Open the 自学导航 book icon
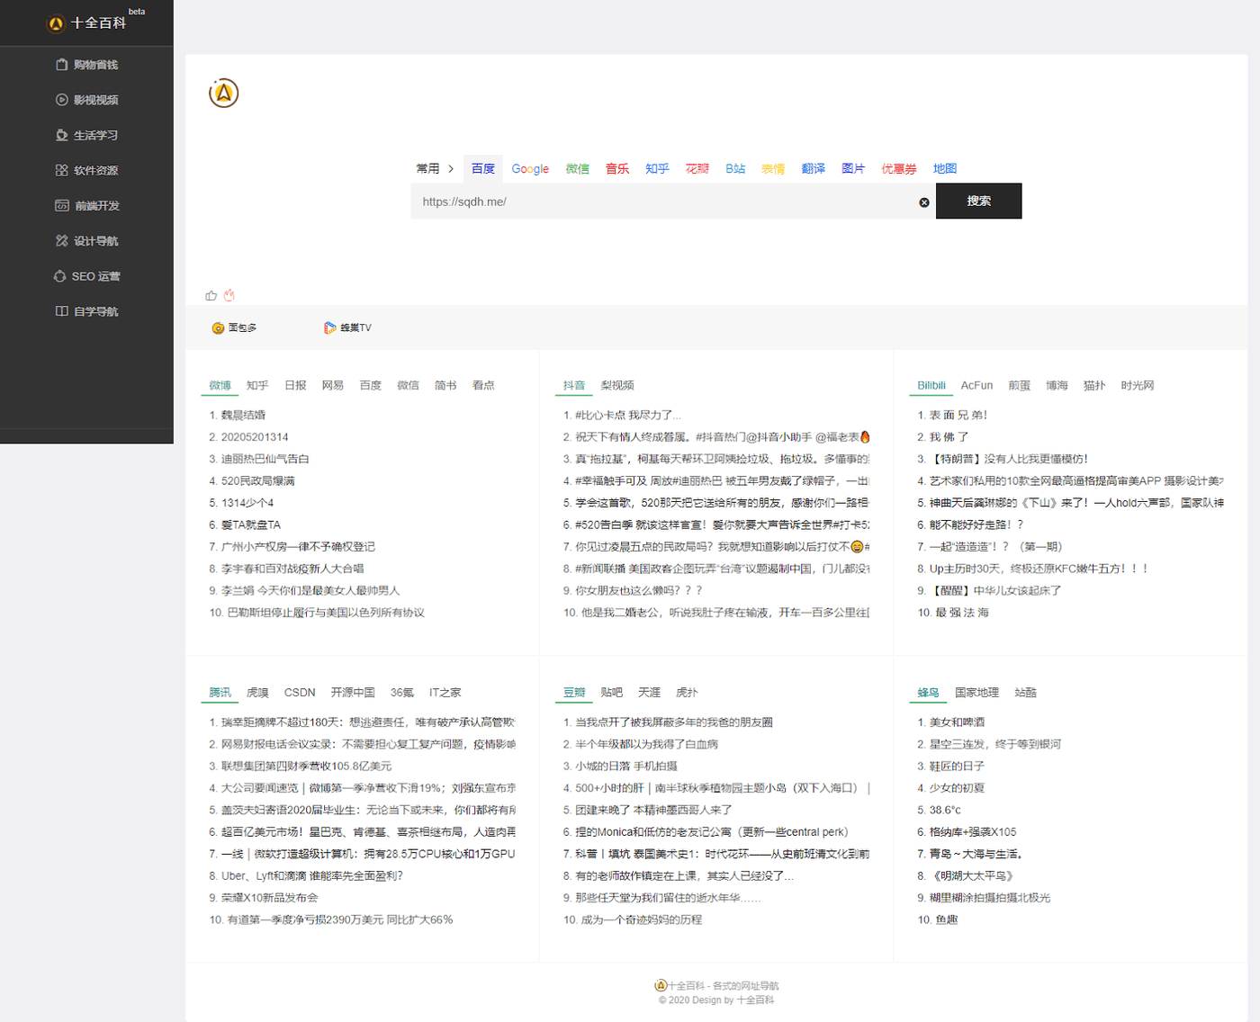This screenshot has height=1022, width=1260. tap(62, 311)
